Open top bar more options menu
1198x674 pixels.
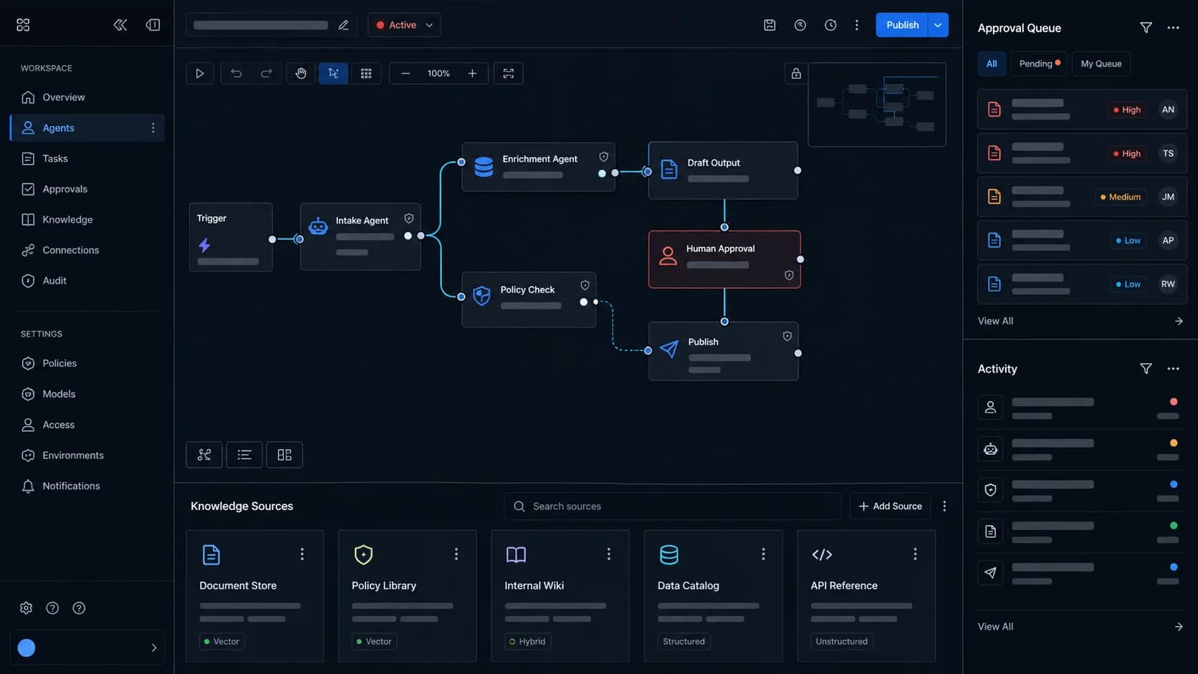pos(857,25)
